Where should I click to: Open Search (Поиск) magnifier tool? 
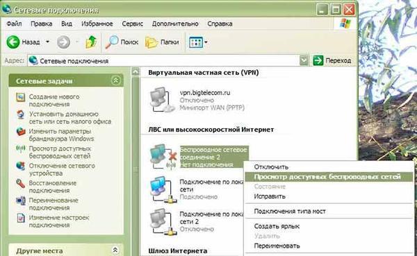[x=122, y=42]
